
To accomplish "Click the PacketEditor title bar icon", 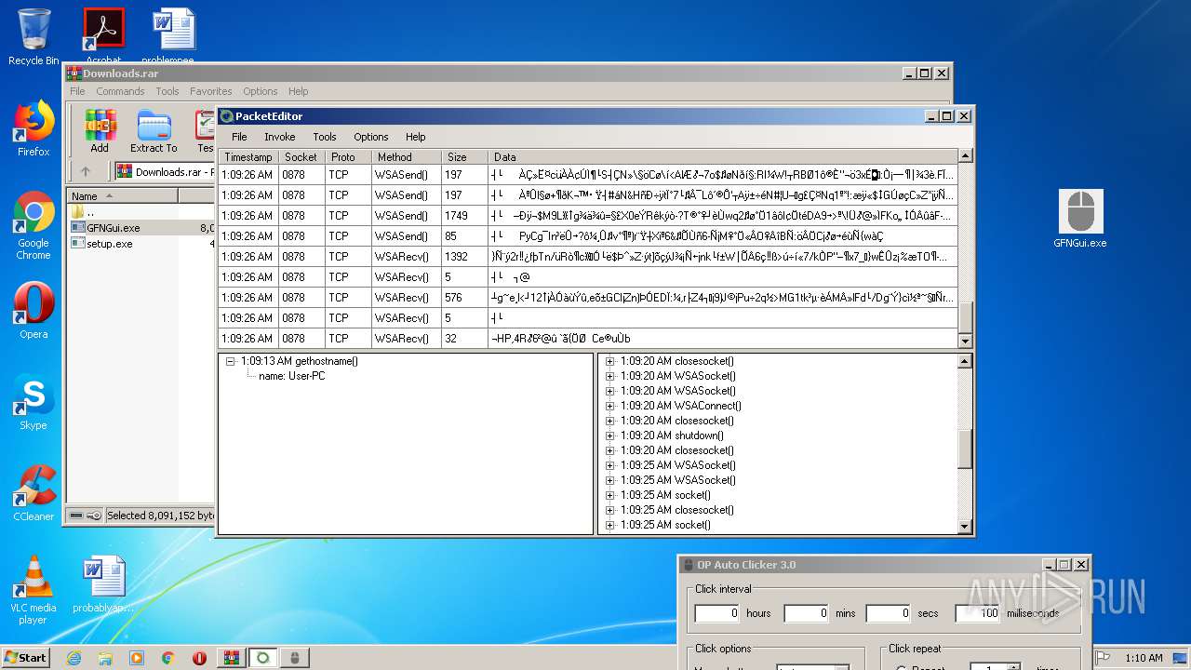I will (x=226, y=116).
